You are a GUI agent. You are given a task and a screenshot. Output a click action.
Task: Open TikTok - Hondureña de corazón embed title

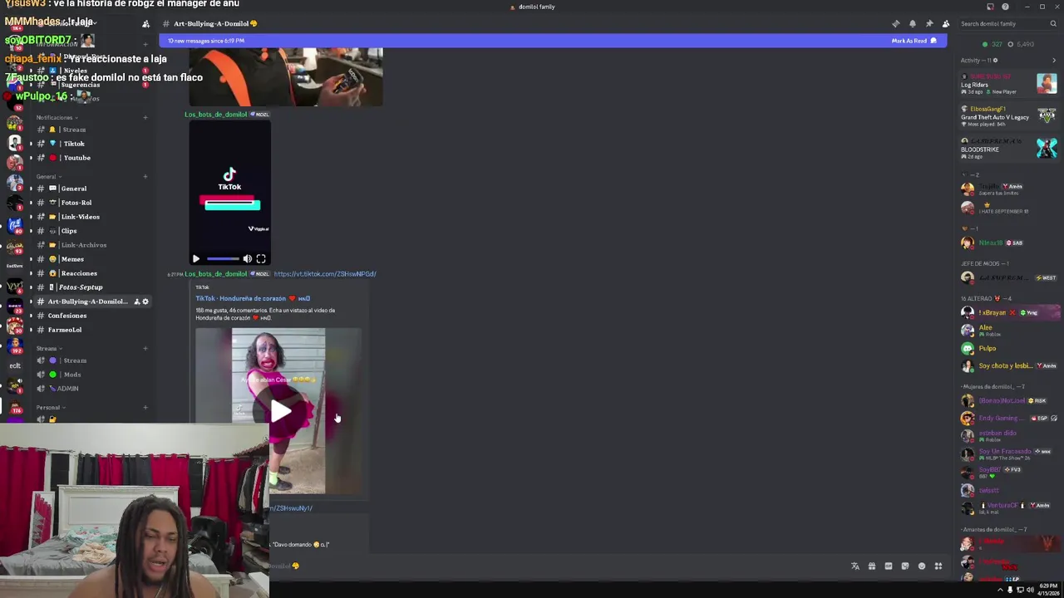coord(253,299)
